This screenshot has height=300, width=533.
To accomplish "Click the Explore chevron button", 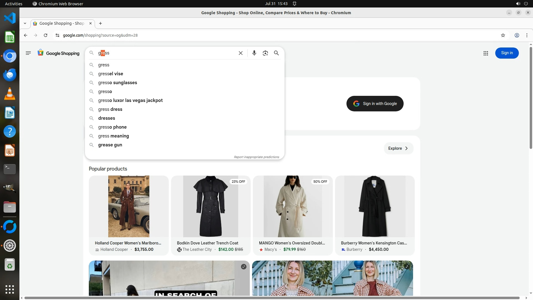I will point(398,148).
